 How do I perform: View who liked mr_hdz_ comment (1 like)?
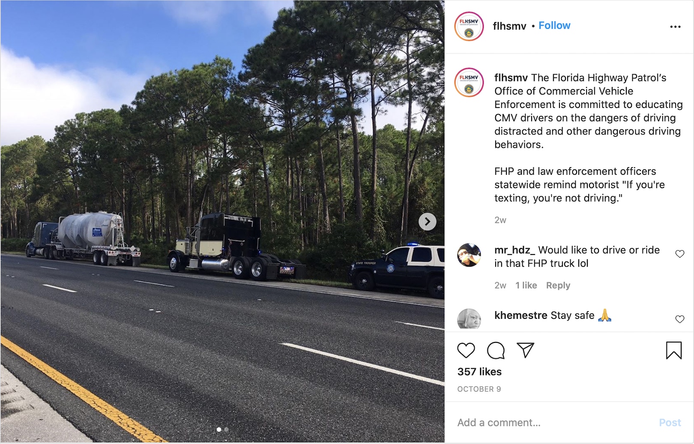(x=526, y=285)
